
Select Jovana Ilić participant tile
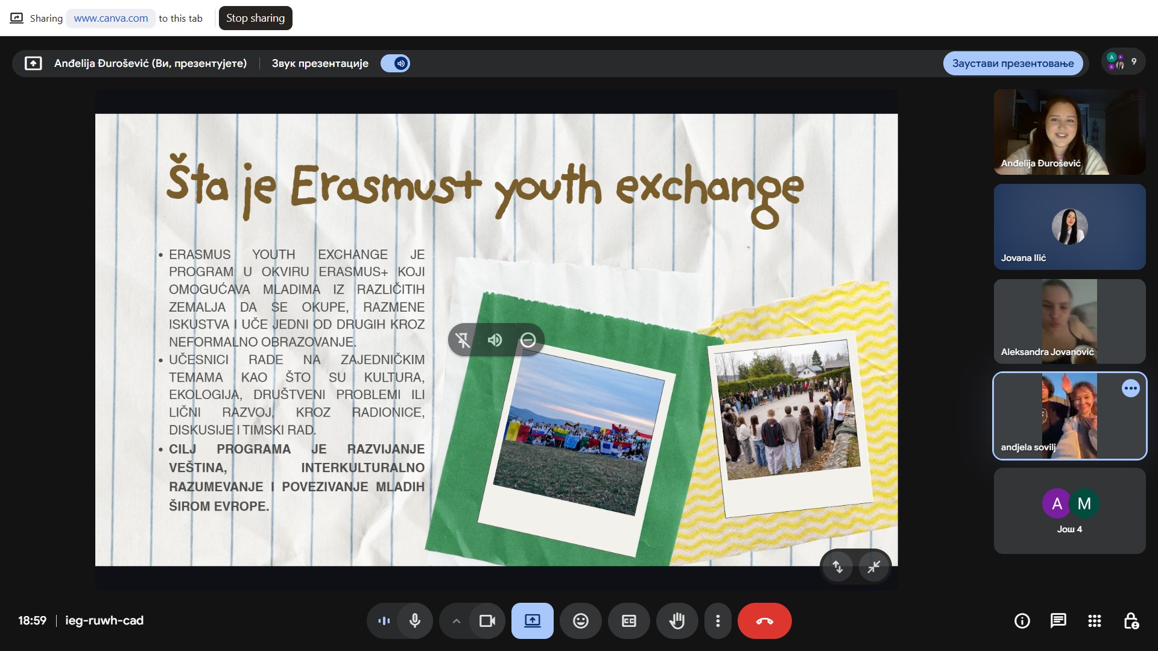(x=1069, y=227)
